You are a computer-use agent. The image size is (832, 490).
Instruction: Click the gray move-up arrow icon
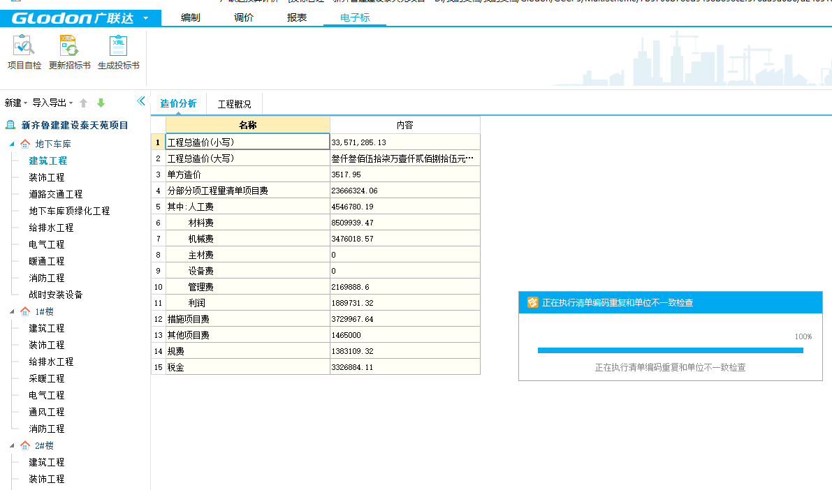(83, 103)
